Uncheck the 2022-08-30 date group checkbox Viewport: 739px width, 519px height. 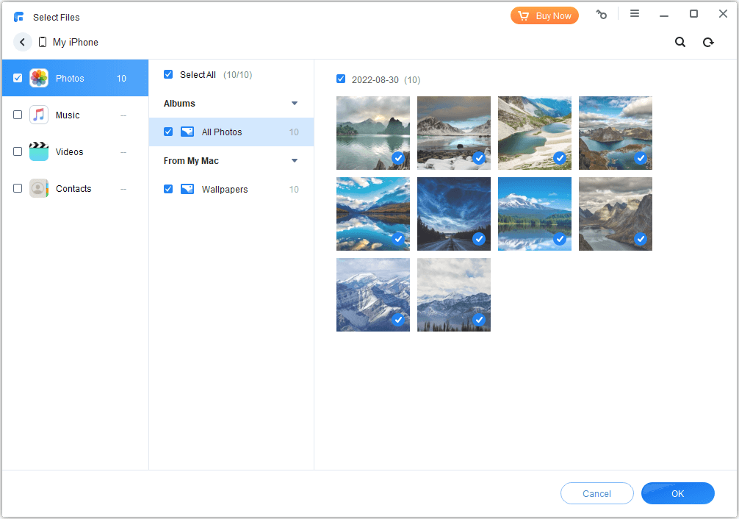click(341, 79)
